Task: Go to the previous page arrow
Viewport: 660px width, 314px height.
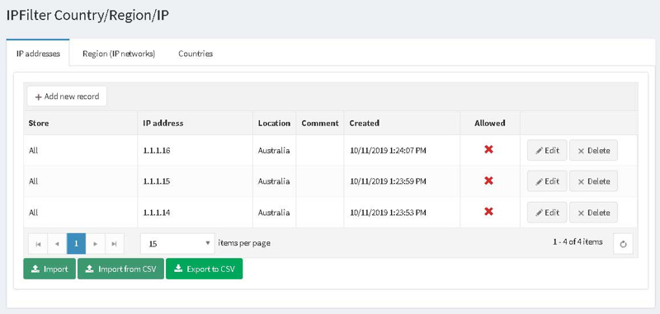Action: click(57, 244)
